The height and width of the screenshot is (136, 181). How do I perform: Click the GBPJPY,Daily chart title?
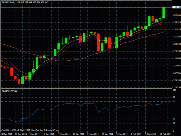pos(8,2)
